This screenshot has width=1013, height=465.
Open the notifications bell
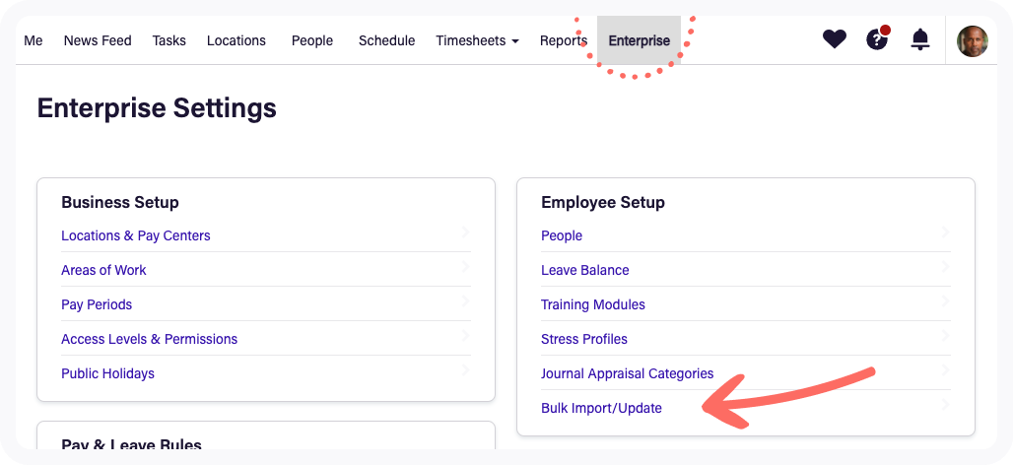(919, 40)
